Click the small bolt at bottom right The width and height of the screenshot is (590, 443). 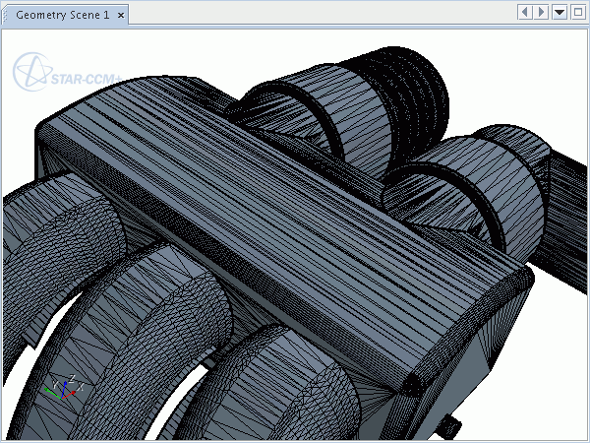pos(452,425)
